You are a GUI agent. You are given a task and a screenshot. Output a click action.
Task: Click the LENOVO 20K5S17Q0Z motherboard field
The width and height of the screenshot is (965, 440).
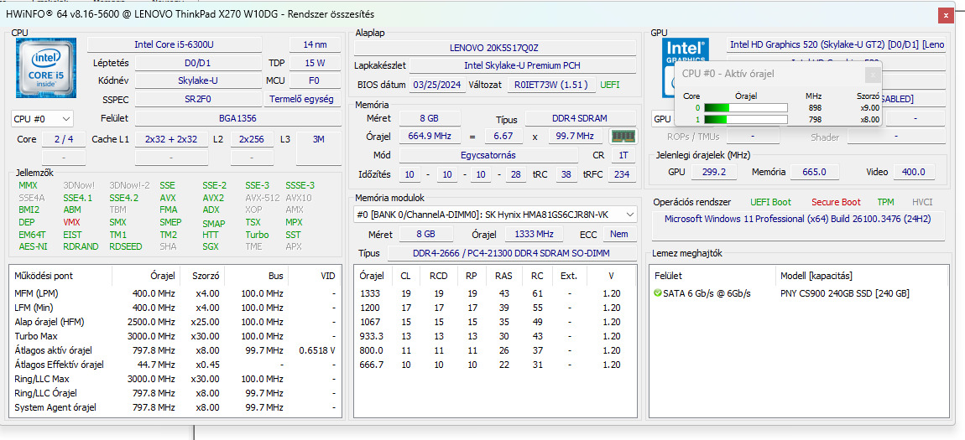[x=493, y=48]
